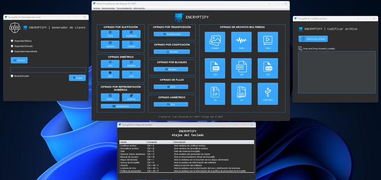Open the Documentación menu
The width and height of the screenshot is (381, 180).
click(124, 8)
